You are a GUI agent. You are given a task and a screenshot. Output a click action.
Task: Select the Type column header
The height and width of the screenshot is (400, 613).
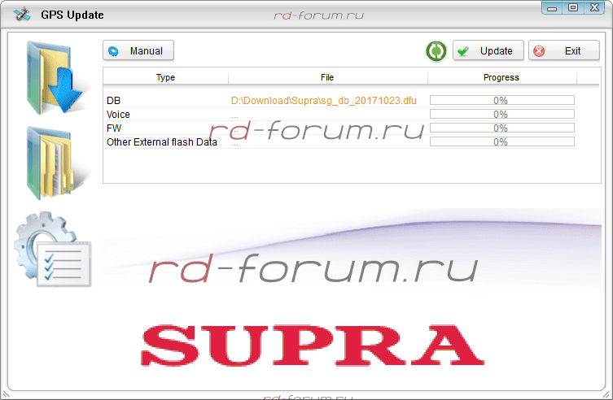[x=165, y=77]
